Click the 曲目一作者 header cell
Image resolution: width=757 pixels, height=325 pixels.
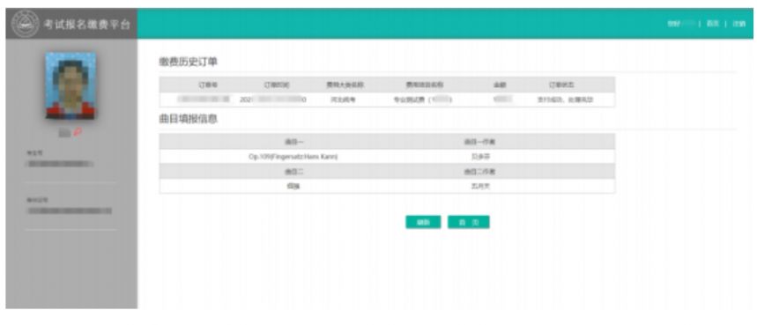[480, 142]
